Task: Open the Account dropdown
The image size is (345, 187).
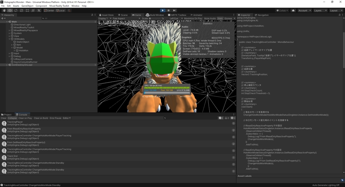Action: point(304,10)
